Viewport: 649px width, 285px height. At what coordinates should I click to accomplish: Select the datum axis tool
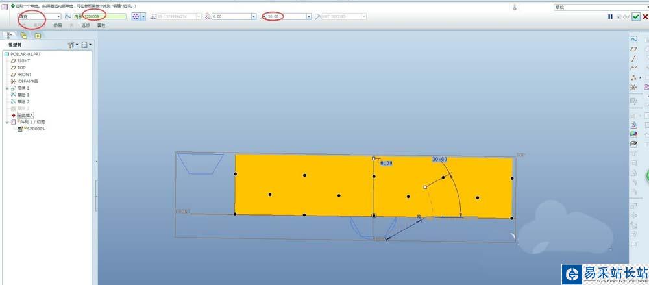(x=633, y=58)
